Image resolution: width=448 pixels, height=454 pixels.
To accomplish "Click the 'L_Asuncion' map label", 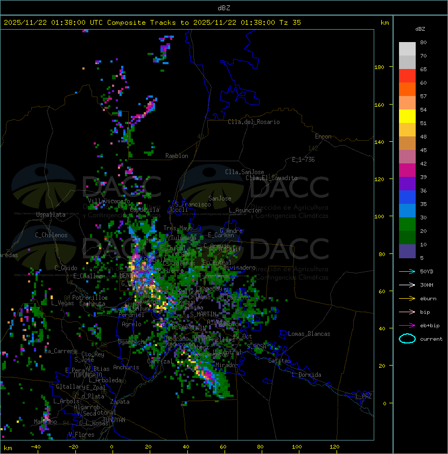I will (x=245, y=210).
